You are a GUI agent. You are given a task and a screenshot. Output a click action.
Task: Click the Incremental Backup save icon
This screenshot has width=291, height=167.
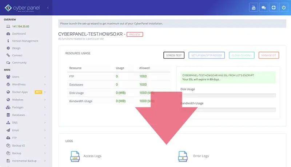pyautogui.click(x=8, y=161)
